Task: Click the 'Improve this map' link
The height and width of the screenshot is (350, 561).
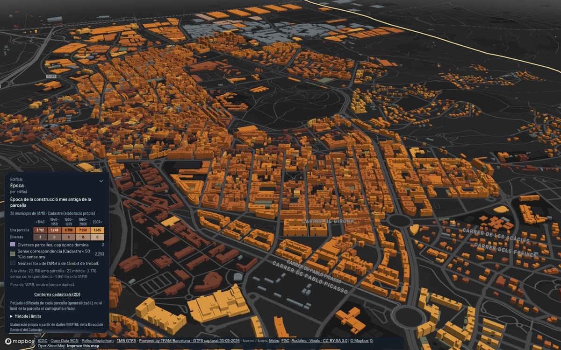Action: coord(83,346)
